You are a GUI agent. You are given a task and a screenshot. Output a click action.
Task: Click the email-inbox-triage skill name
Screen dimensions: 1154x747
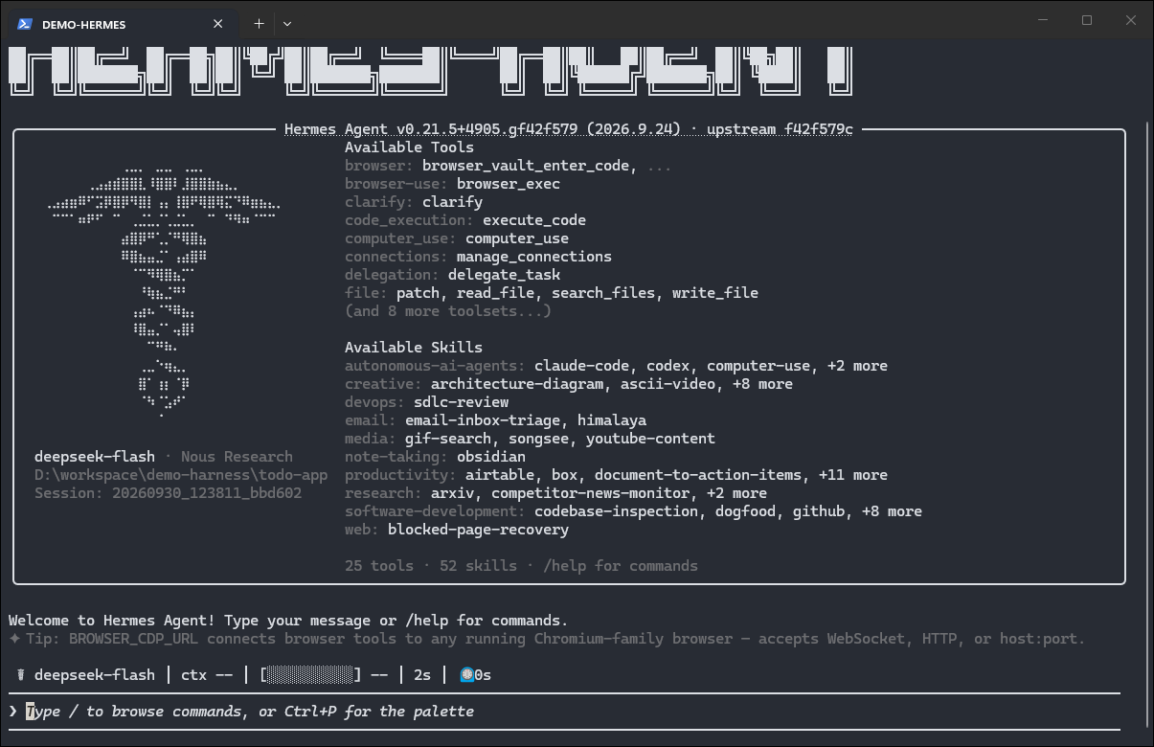coord(483,420)
